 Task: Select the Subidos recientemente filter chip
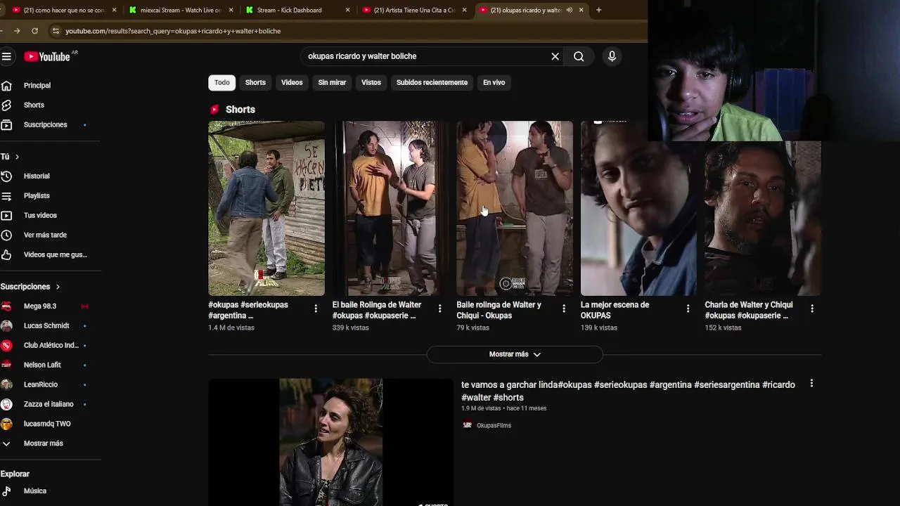pyautogui.click(x=432, y=82)
